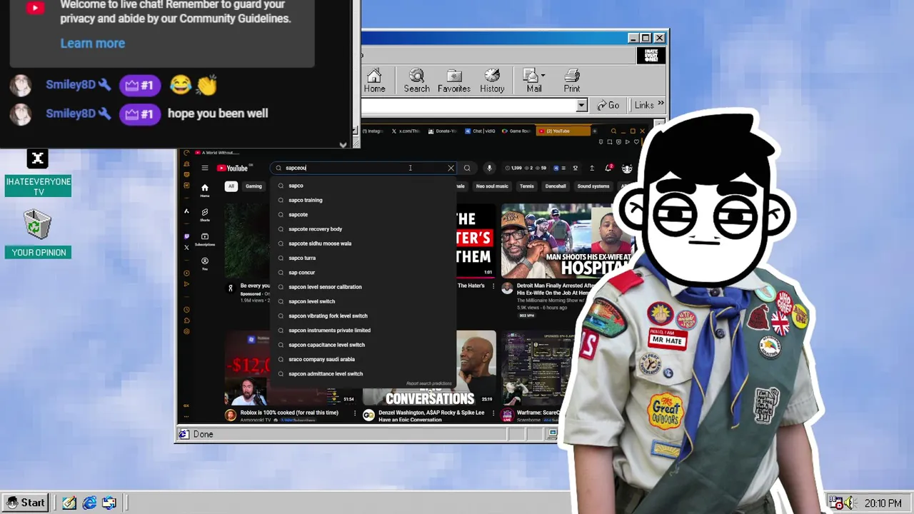914x514 pixels.
Task: Click Report search predictions link
Action: coord(428,383)
